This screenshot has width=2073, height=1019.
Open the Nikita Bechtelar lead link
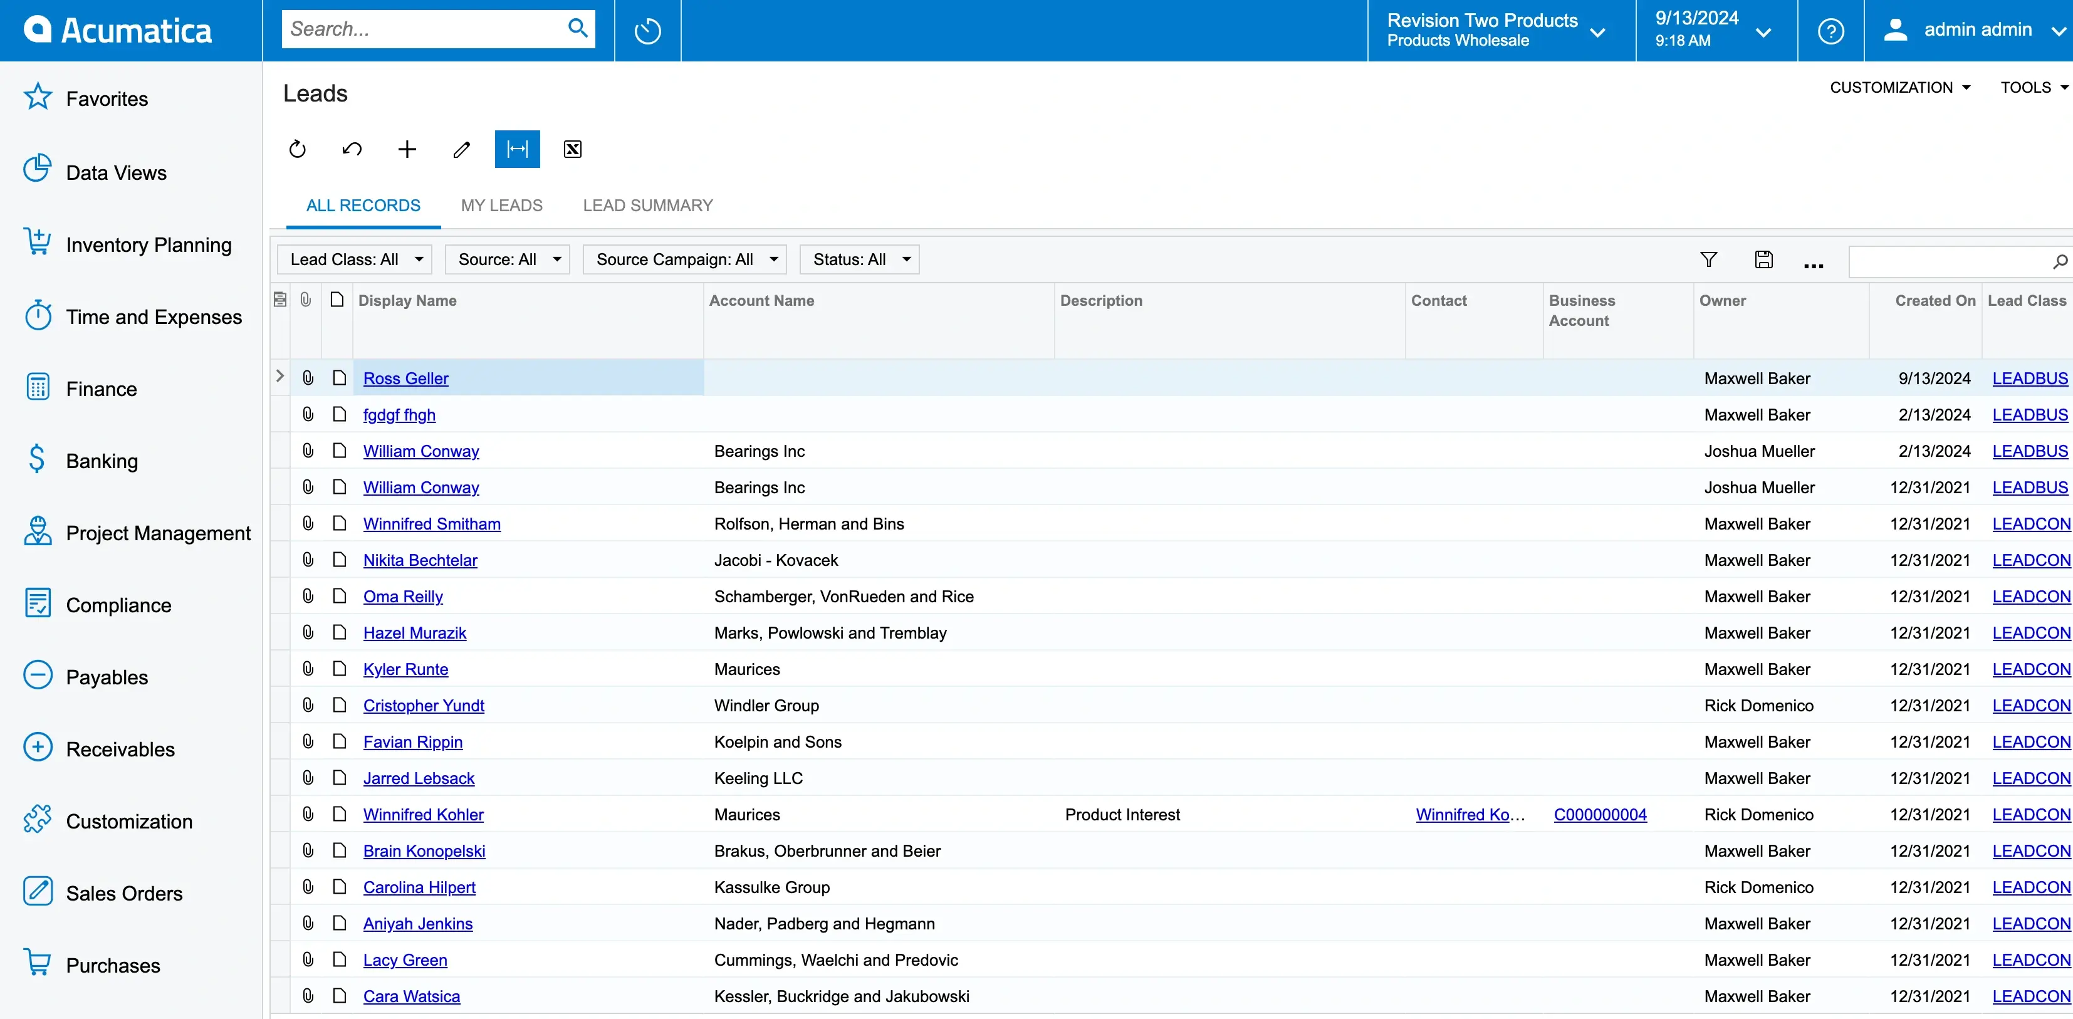coord(420,560)
